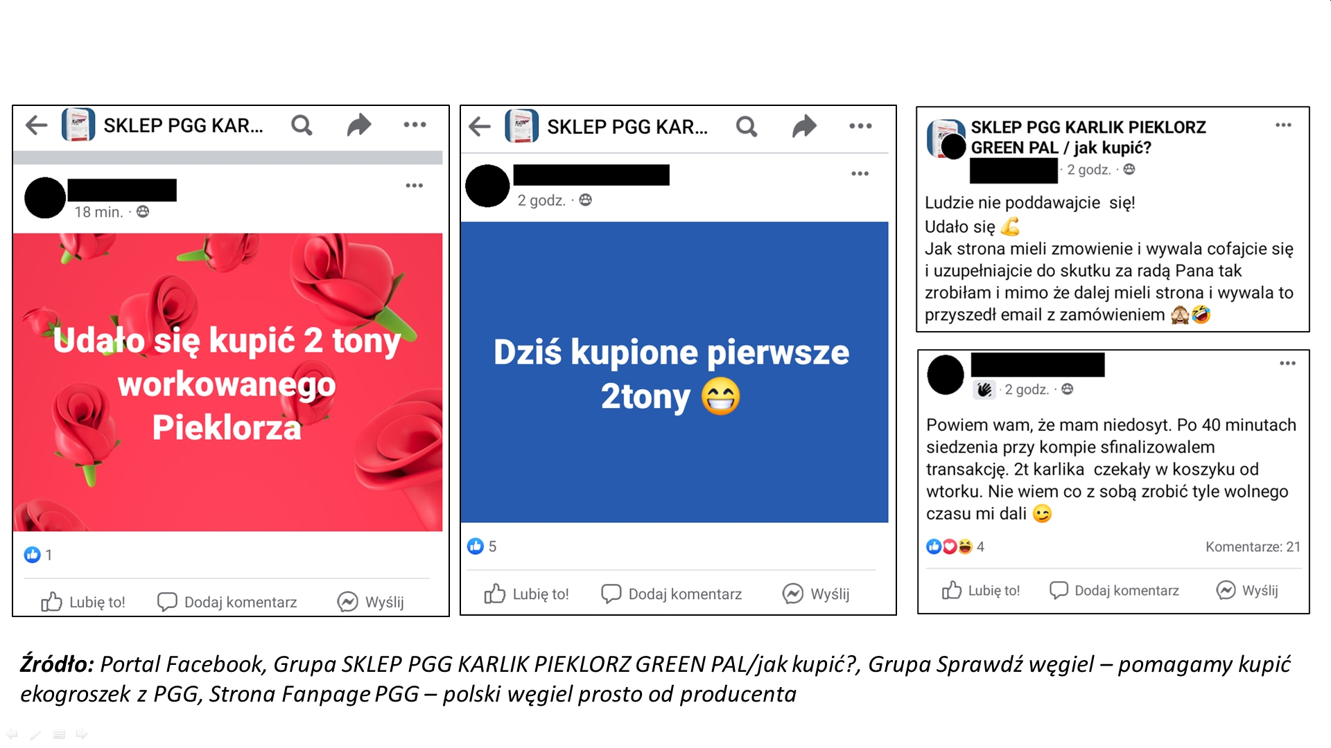The width and height of the screenshot is (1331, 748).
Task: Open the three-dot menu of the red roses post
Action: click(x=415, y=186)
